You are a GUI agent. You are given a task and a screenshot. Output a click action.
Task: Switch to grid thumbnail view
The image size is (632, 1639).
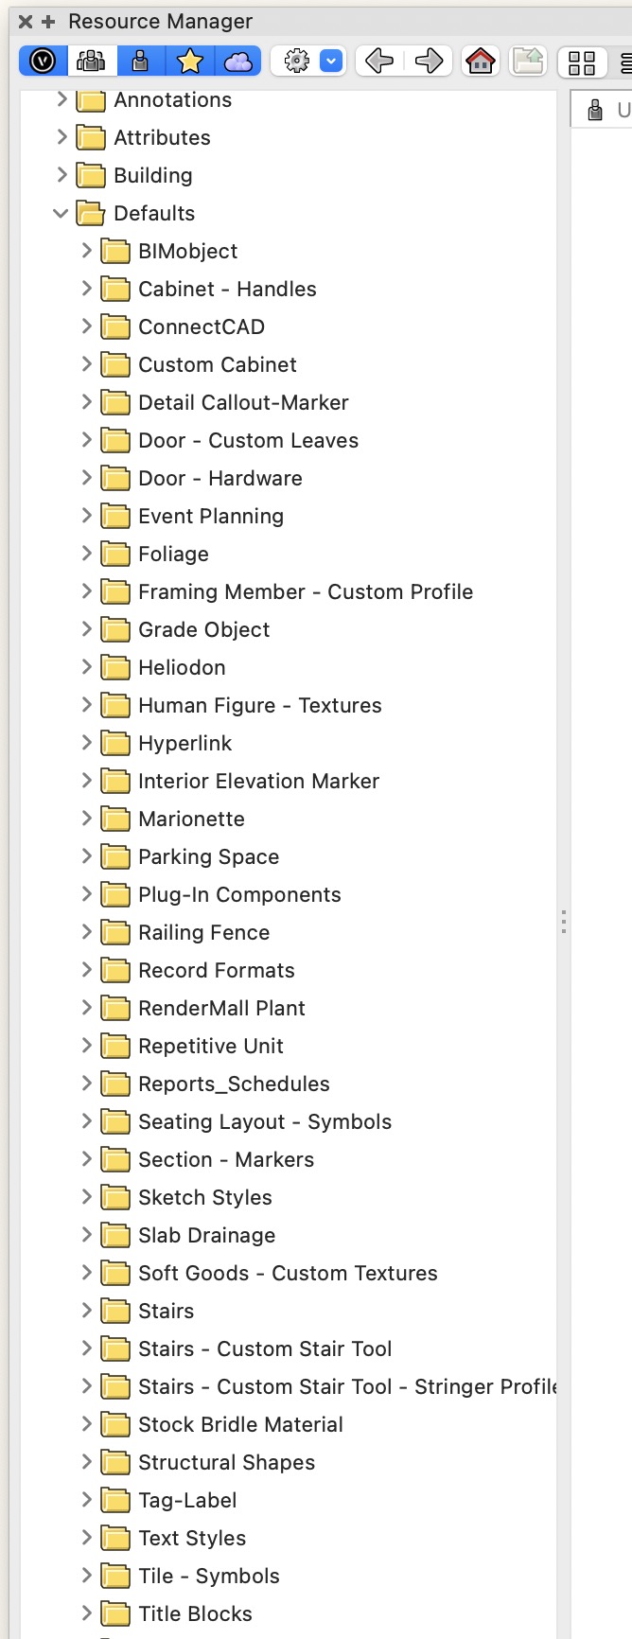click(x=582, y=61)
